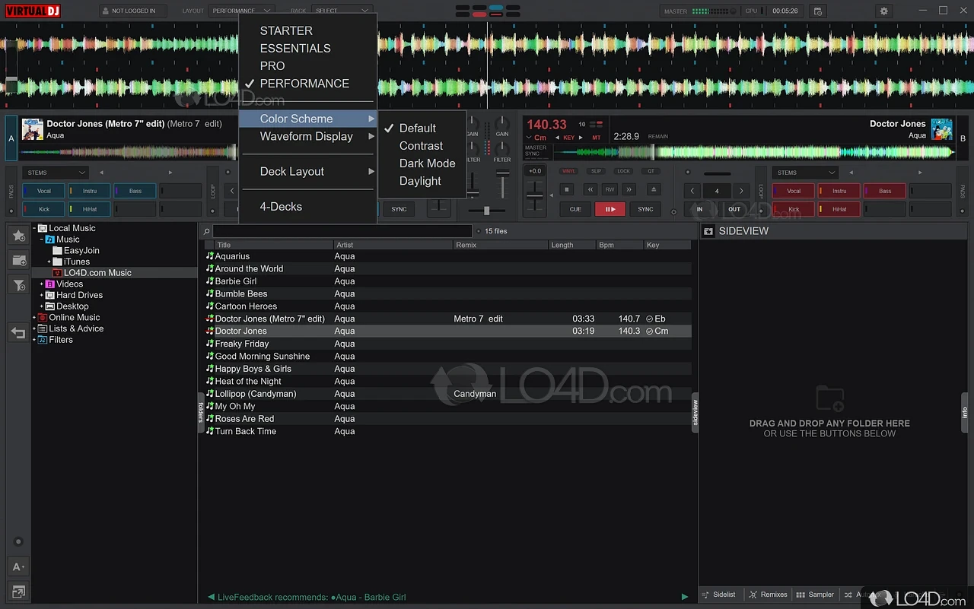The height and width of the screenshot is (609, 974).
Task: Click the sideview folder add icon
Action: click(829, 398)
